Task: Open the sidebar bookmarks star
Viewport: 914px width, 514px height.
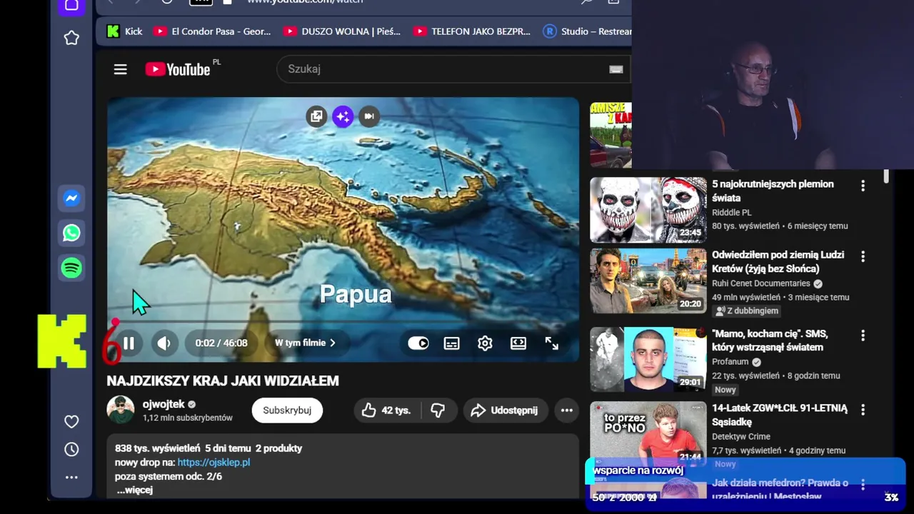Action: [71, 38]
